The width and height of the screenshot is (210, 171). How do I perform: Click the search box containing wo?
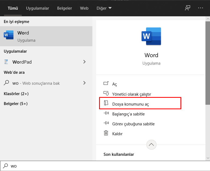[x=105, y=166]
